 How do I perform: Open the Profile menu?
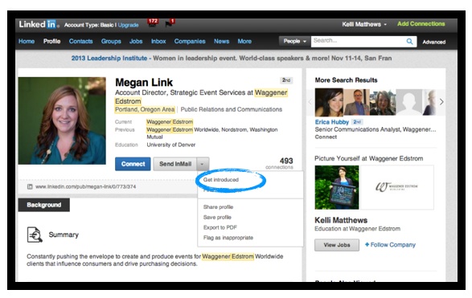click(51, 41)
